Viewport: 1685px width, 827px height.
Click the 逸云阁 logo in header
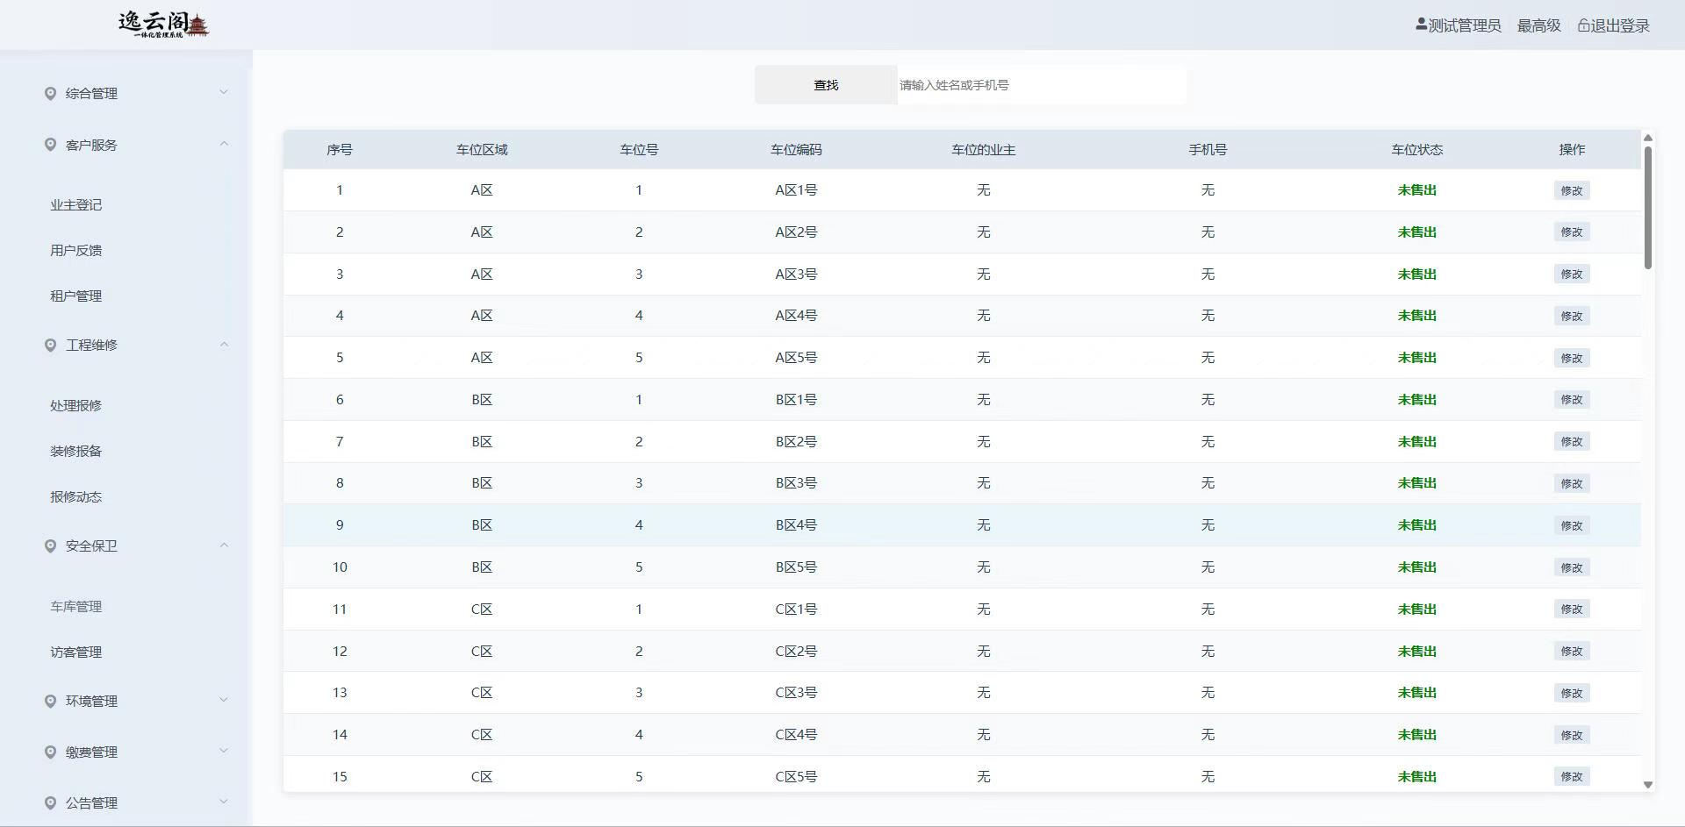[x=164, y=25]
